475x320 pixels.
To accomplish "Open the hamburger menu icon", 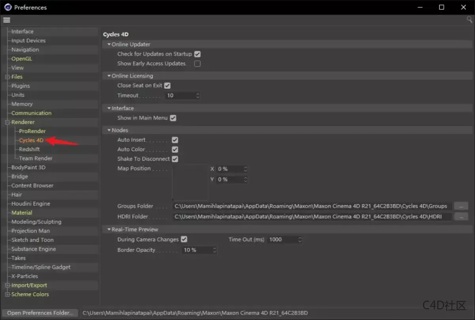I will pyautogui.click(x=6, y=20).
